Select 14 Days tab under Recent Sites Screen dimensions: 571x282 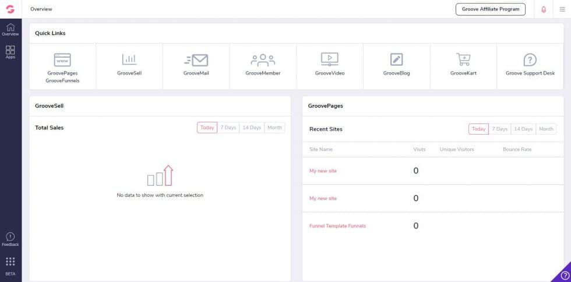pos(523,129)
